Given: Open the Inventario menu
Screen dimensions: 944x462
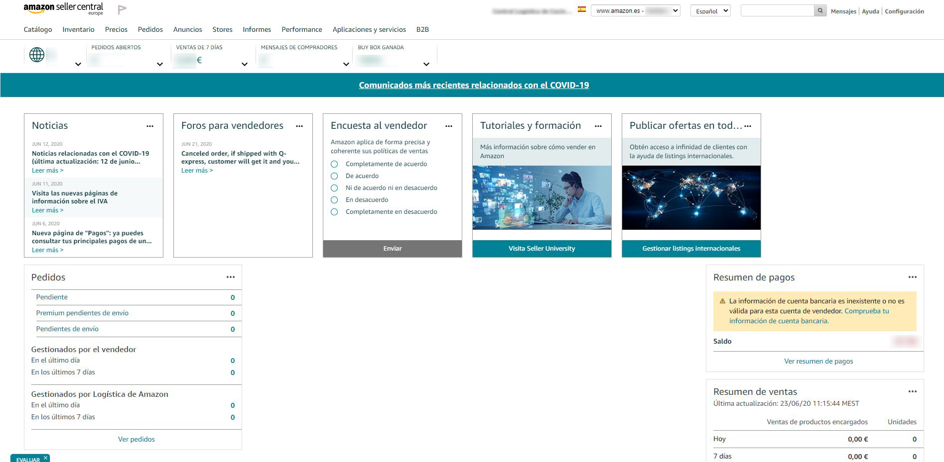Looking at the screenshot, I should 78,29.
